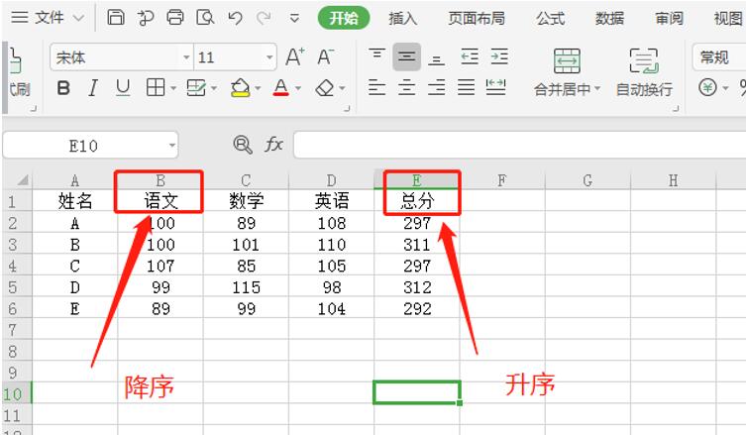This screenshot has height=435, width=746.
Task: Click the select-all corner triangle
Action: (x=23, y=180)
